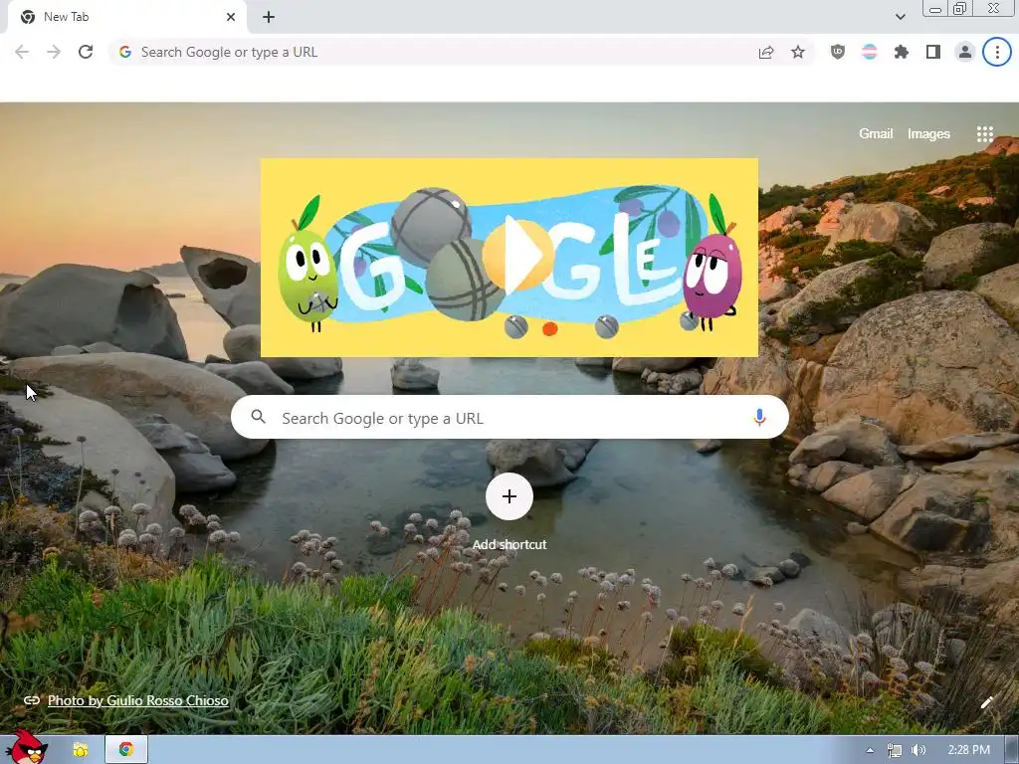Play the Google Doodle game
The width and height of the screenshot is (1019, 764).
517,256
